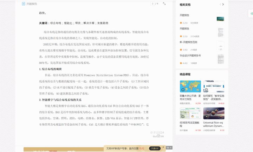
Task: Click the 开通VIP button
Action: tap(155, 148)
